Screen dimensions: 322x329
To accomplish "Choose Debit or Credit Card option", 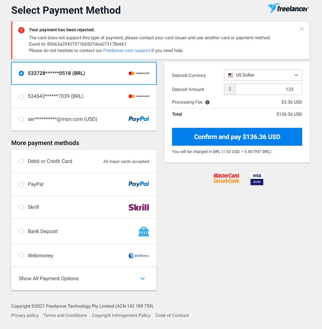I will (x=21, y=161).
